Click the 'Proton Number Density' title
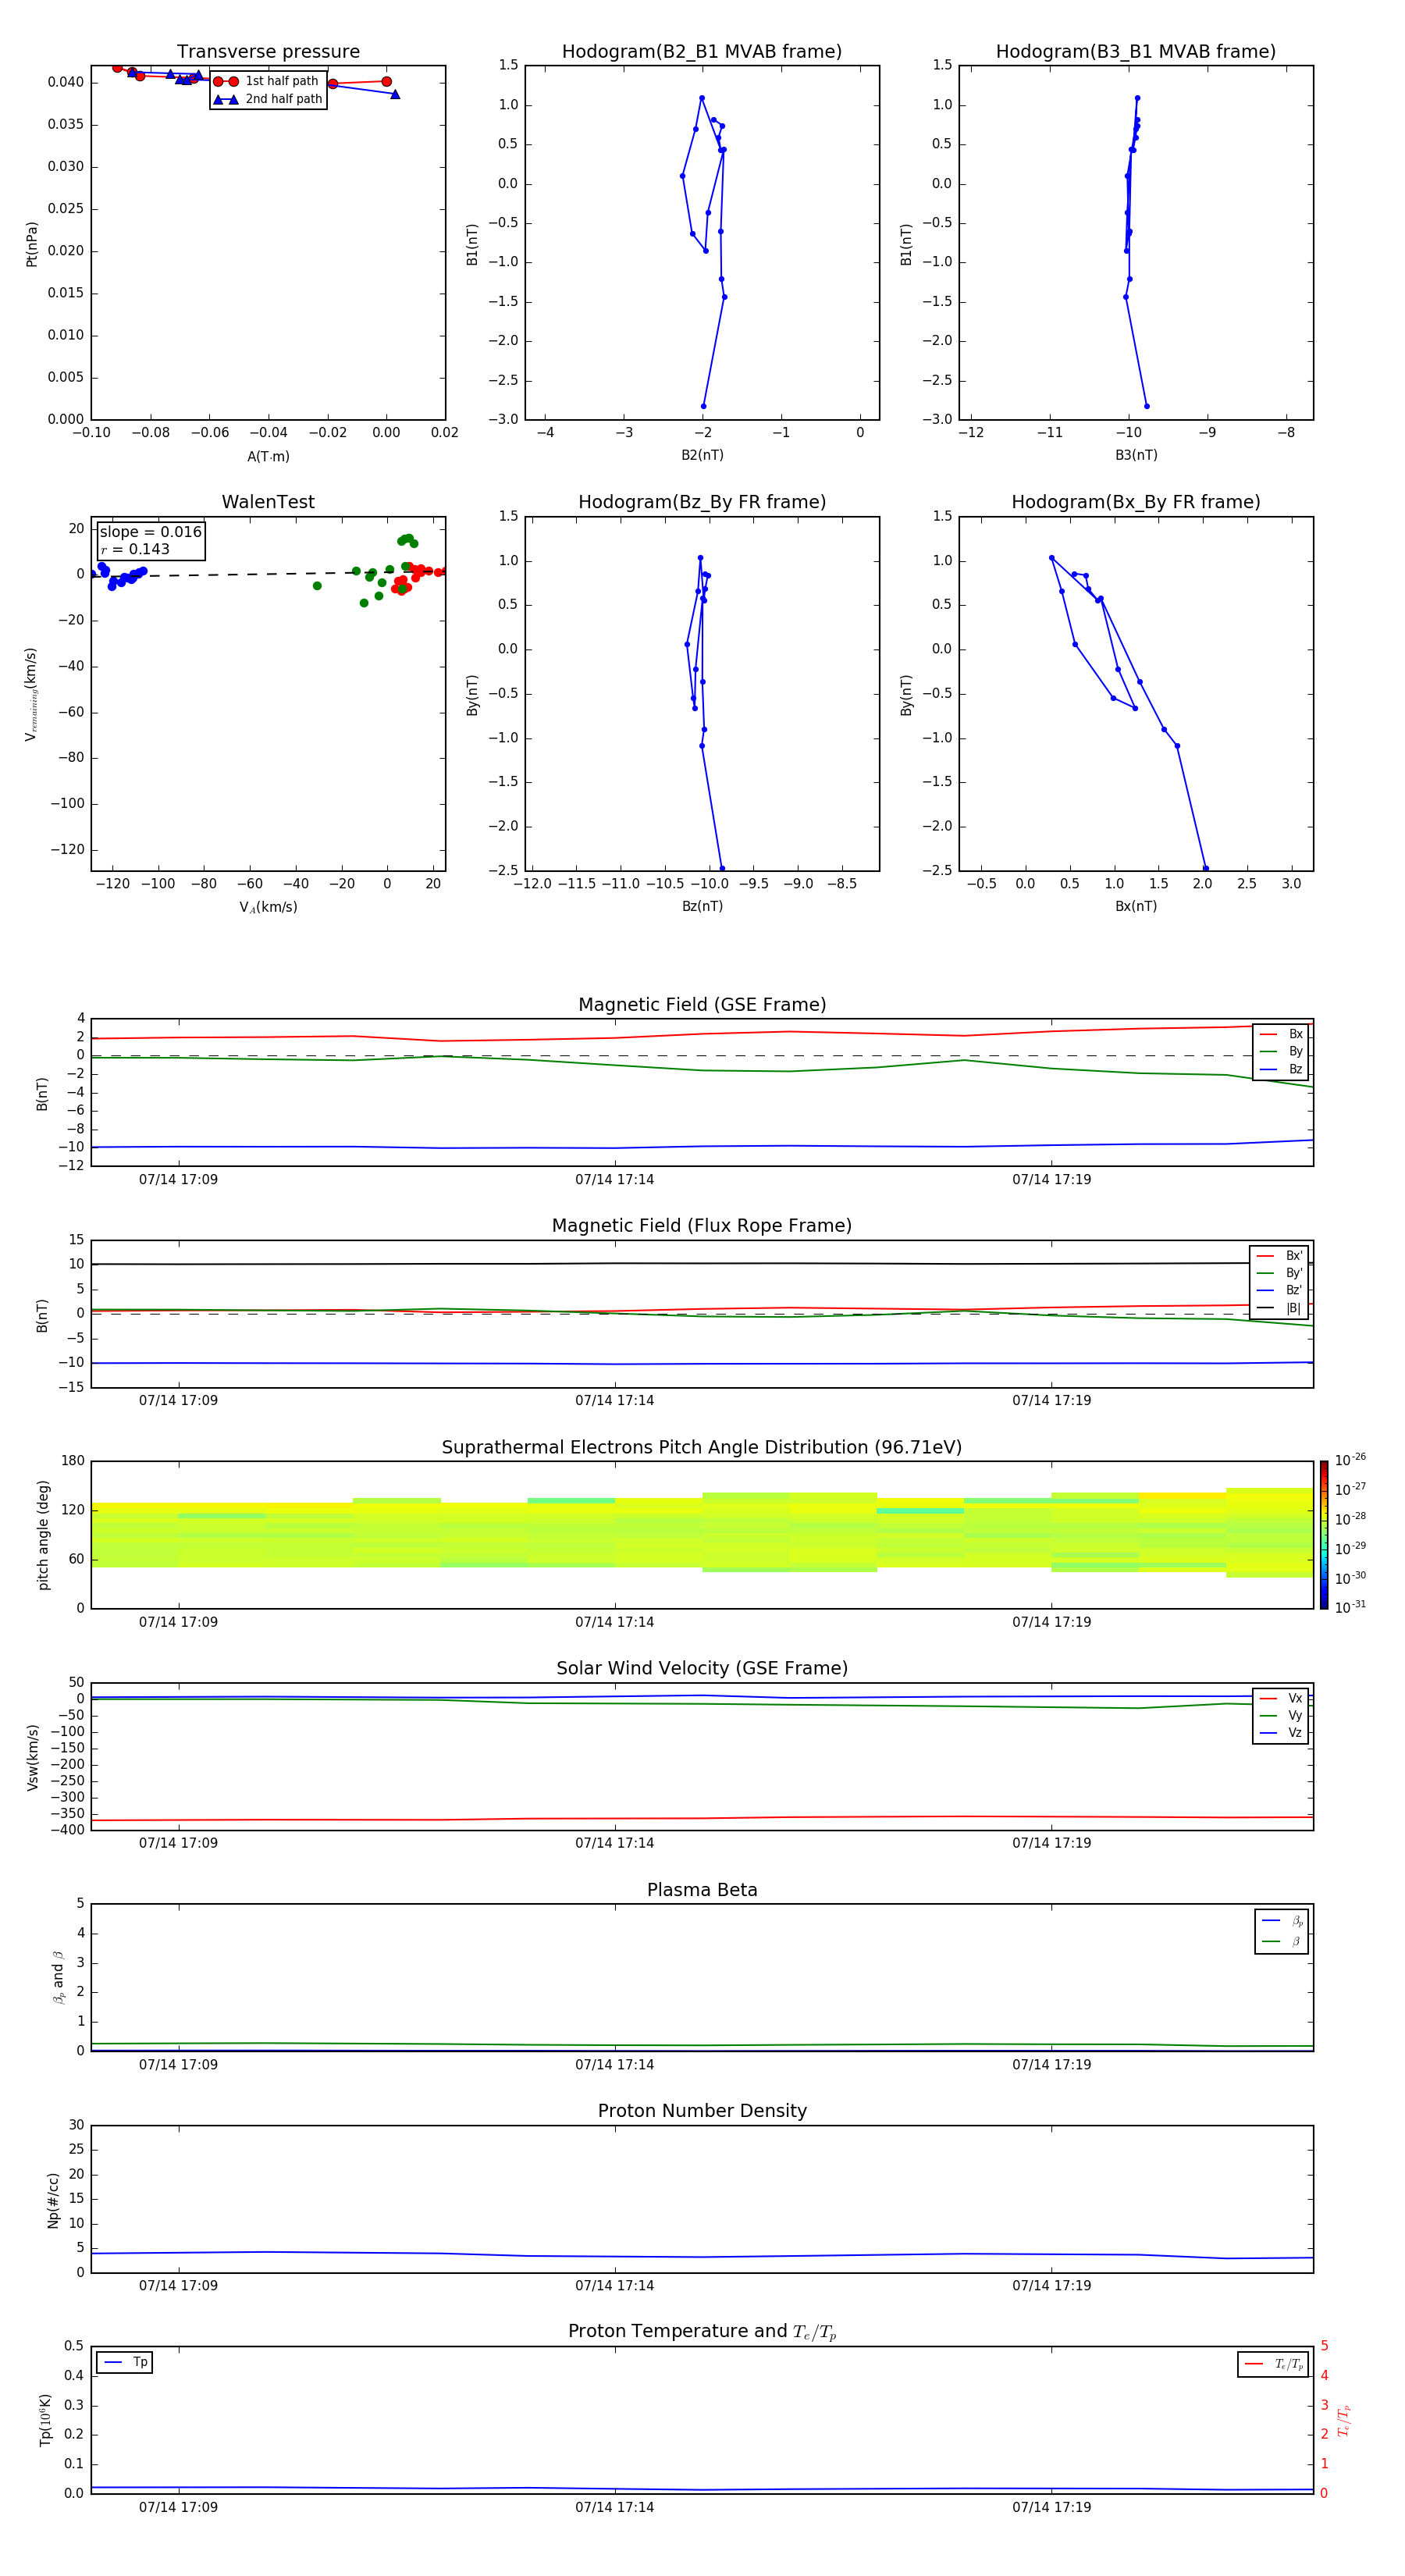Screen dimensions: 1405x2576 click(702, 2111)
